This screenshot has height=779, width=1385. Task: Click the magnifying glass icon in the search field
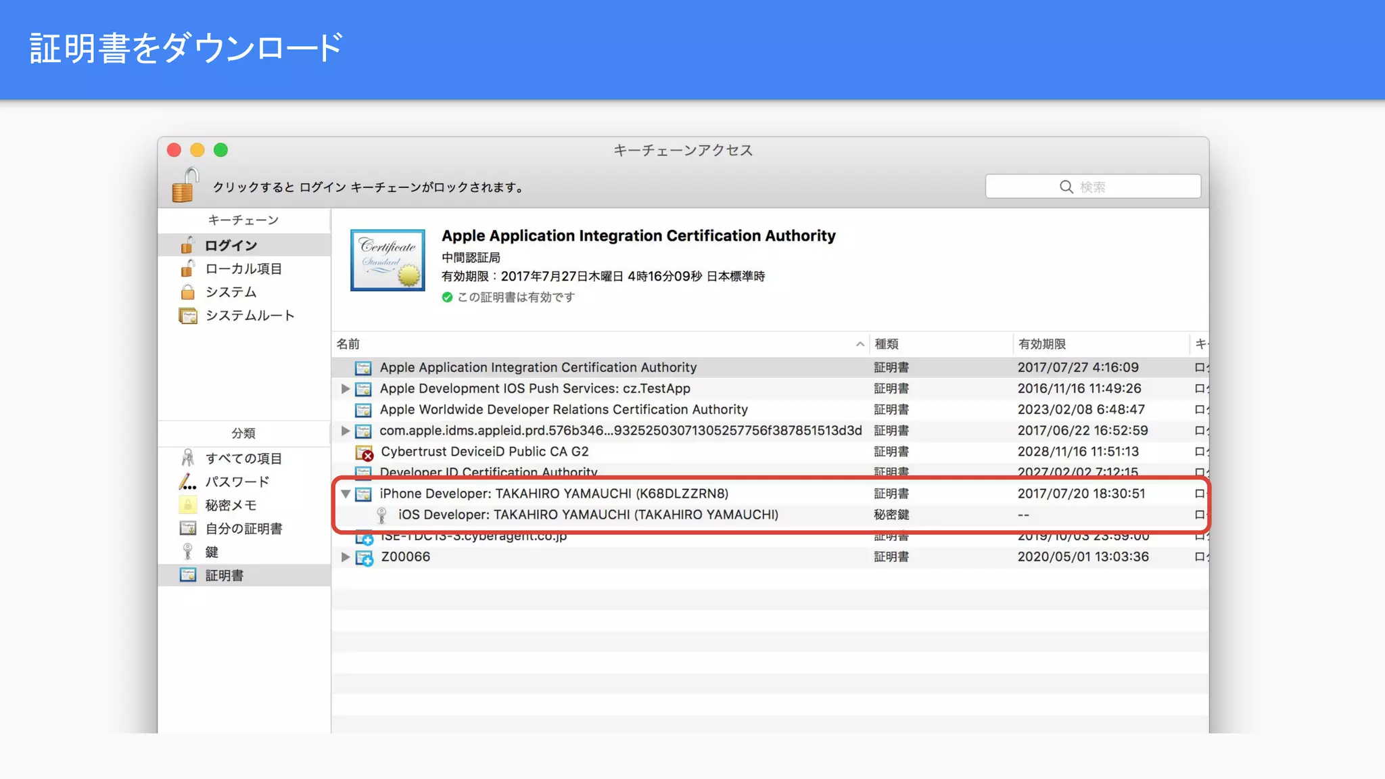click(x=1066, y=187)
